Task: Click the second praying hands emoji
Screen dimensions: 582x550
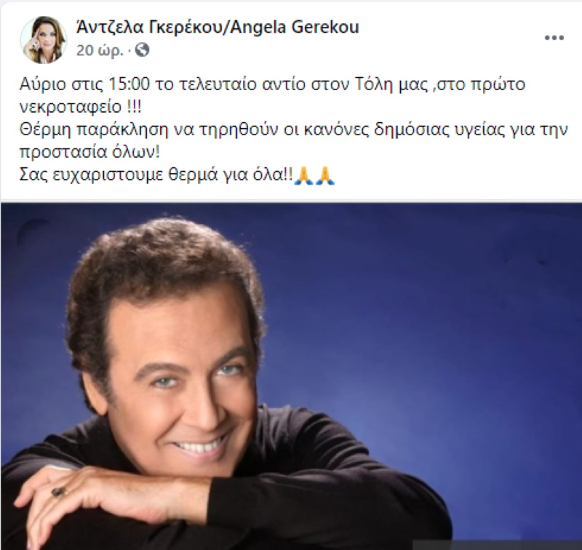Action: [x=325, y=176]
